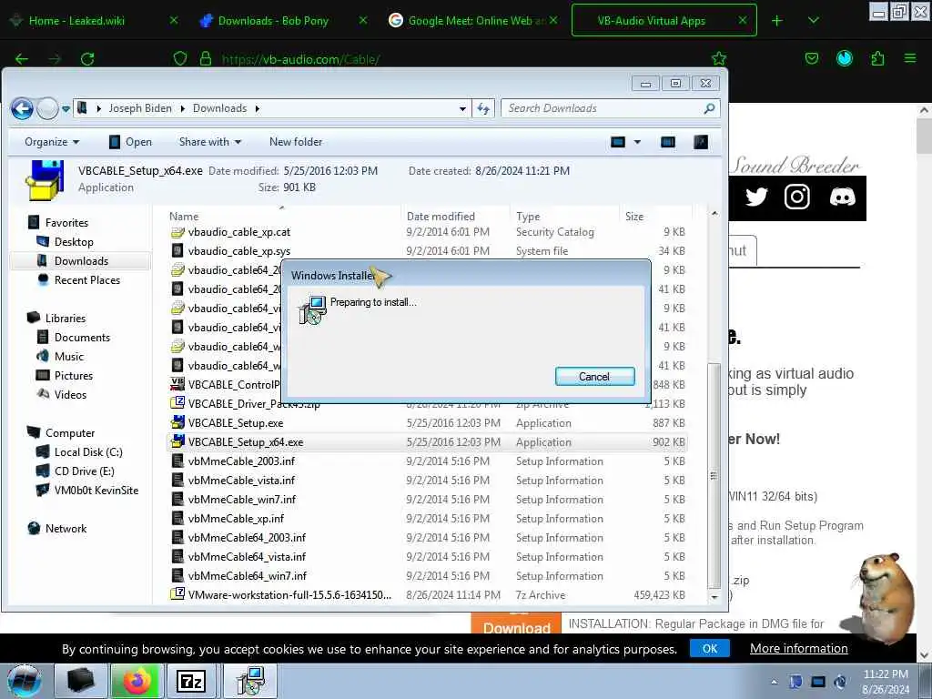Viewport: 932px width, 699px height.
Task: Open a new browser tab
Action: (777, 21)
